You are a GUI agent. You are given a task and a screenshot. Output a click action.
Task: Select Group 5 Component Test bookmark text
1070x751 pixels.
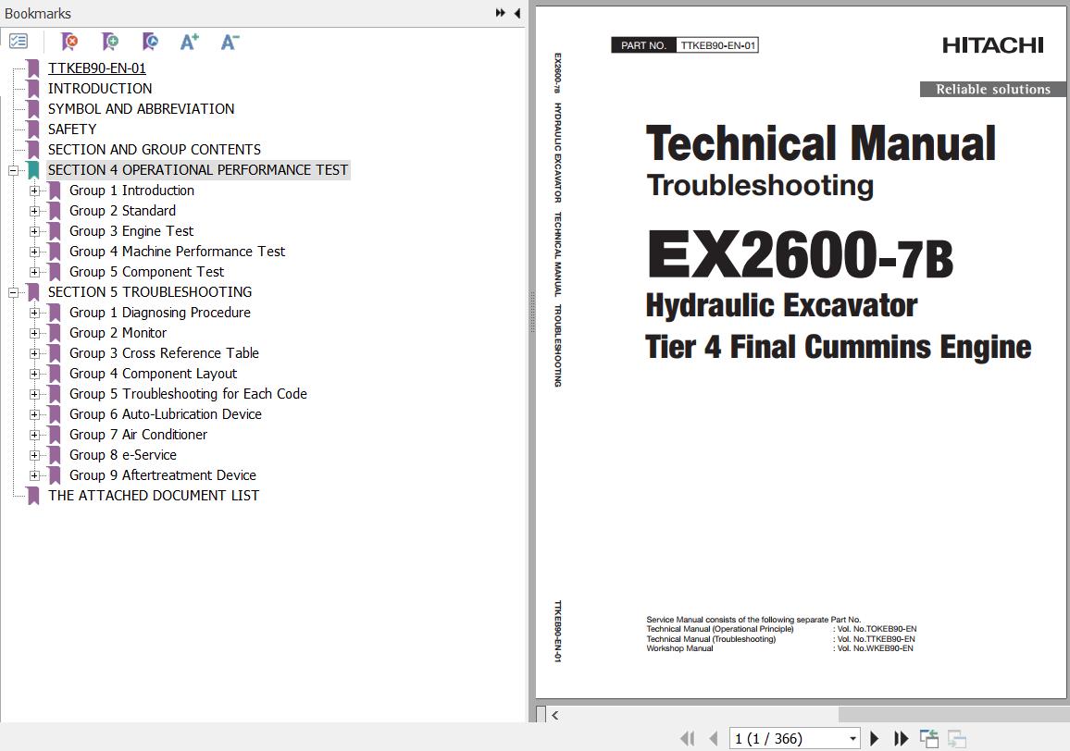[146, 272]
